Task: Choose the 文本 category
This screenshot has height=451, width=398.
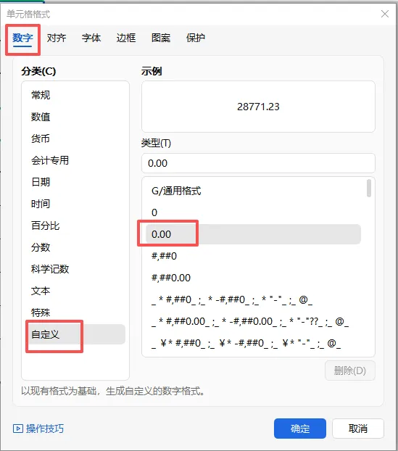Action: click(75, 291)
